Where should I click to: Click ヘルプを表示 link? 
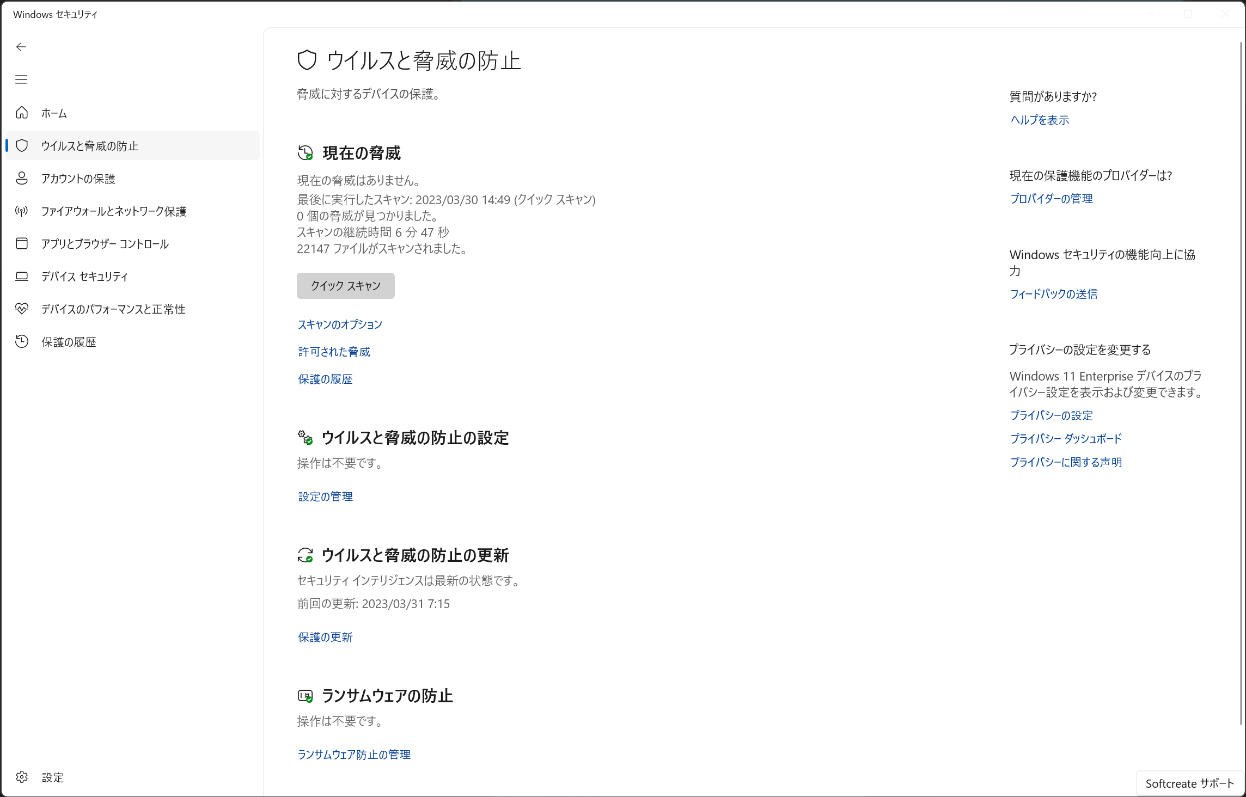coord(1040,120)
